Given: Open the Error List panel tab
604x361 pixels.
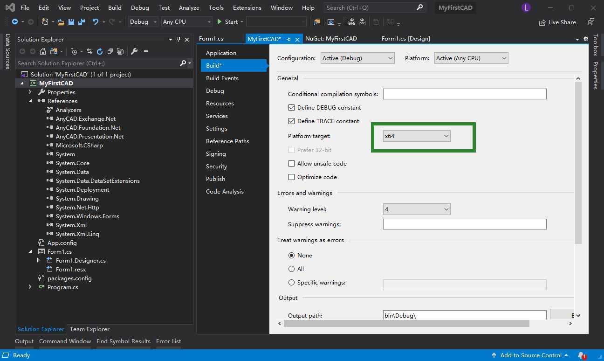Looking at the screenshot, I should coord(168,341).
